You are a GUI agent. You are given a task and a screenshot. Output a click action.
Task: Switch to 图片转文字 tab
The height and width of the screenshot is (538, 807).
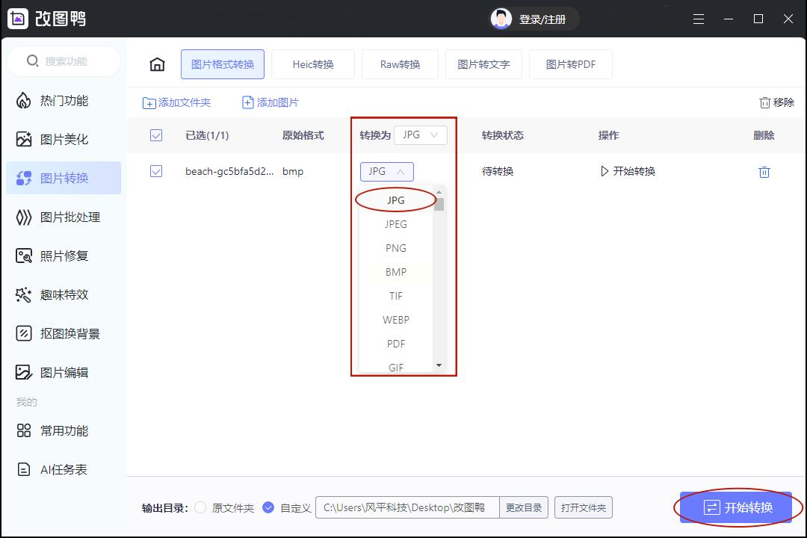pos(483,64)
